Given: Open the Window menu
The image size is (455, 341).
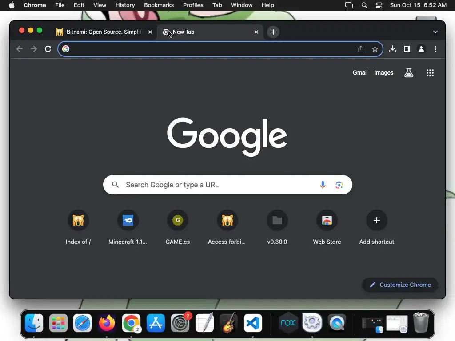Looking at the screenshot, I should [x=242, y=5].
